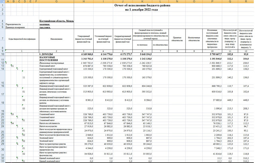This screenshot has width=255, height=163.
Task: Click 'Утвержденный бюджет на отчетный финансовый год' header
Action: pos(84,39)
